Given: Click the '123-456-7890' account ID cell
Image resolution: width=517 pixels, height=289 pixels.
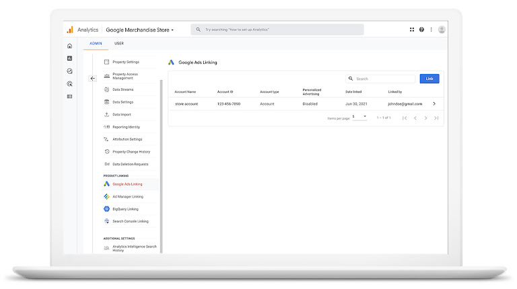Looking at the screenshot, I should pos(229,104).
